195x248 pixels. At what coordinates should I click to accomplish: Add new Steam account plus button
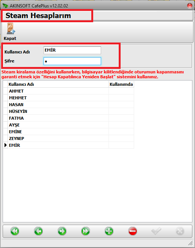tap(109, 231)
